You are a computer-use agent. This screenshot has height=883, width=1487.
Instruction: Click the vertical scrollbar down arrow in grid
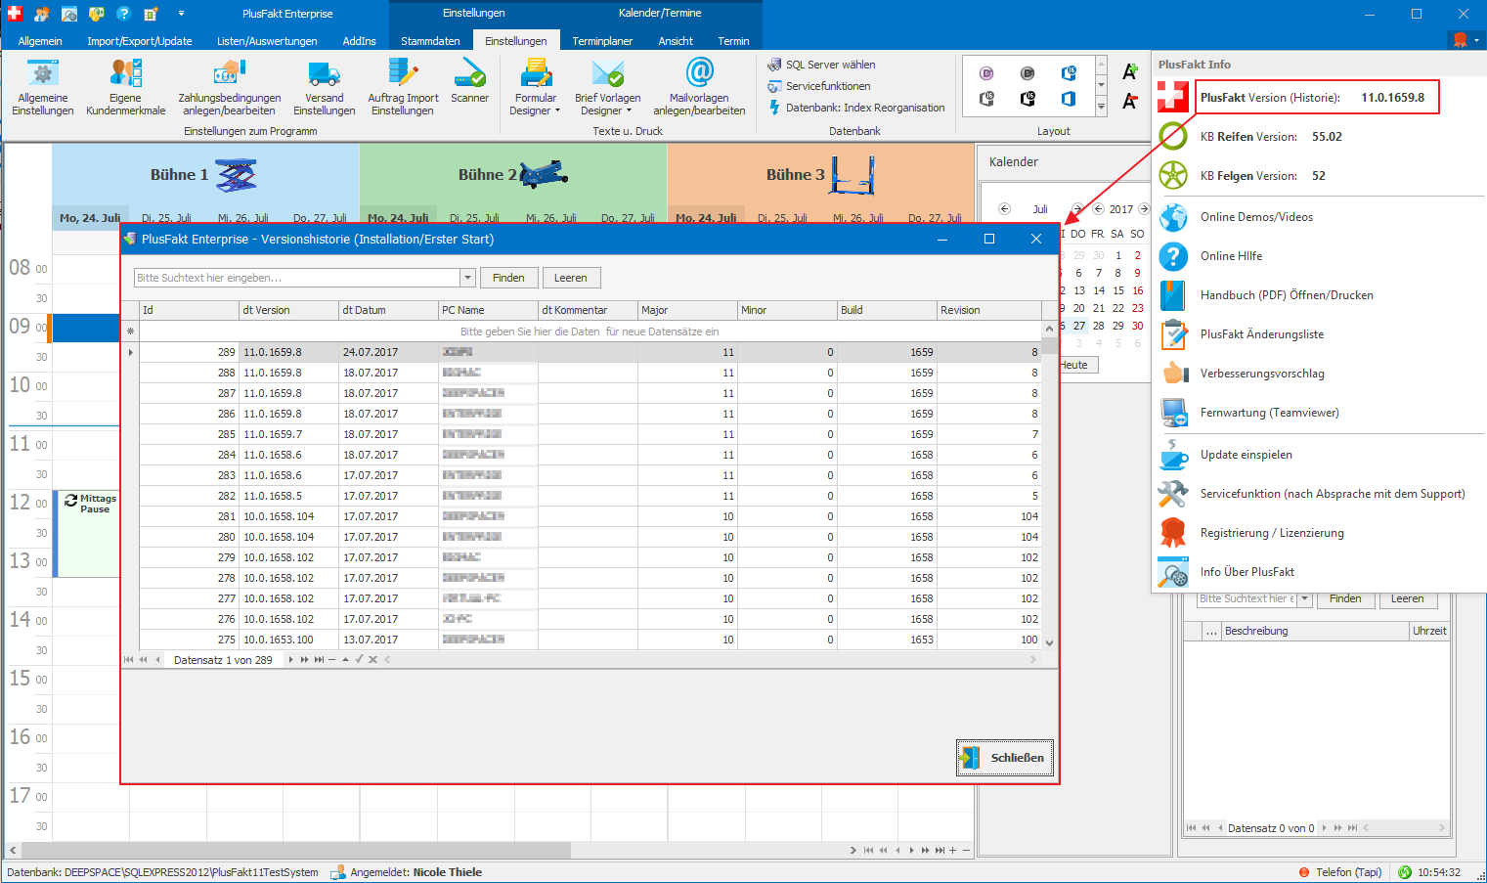pos(1050,642)
